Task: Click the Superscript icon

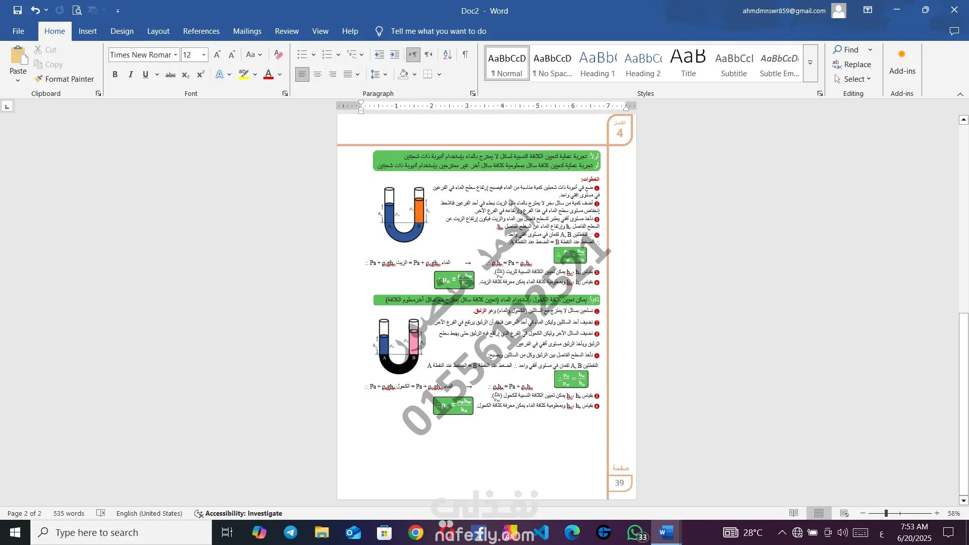Action: pyautogui.click(x=200, y=75)
